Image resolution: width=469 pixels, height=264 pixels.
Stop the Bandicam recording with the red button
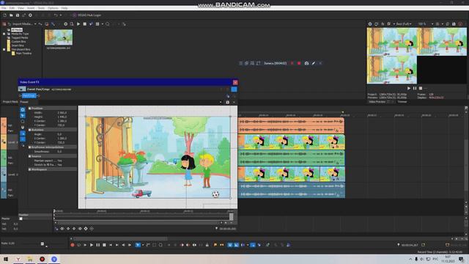299,63
